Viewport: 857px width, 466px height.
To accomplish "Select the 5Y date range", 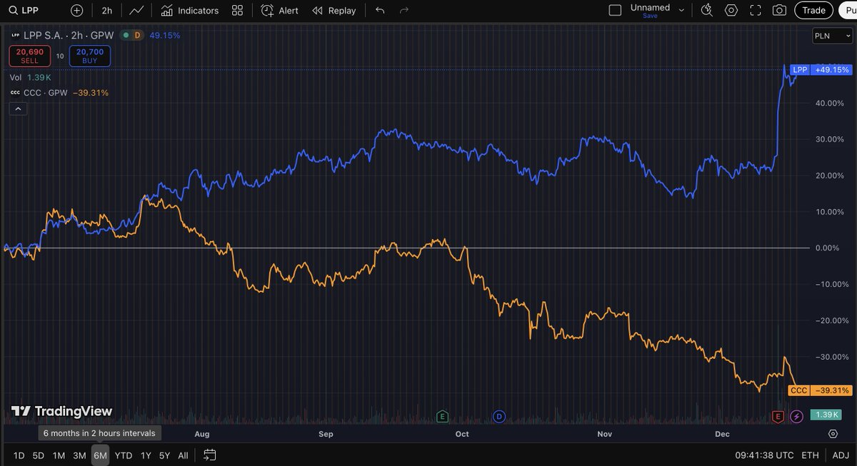I will click(164, 455).
